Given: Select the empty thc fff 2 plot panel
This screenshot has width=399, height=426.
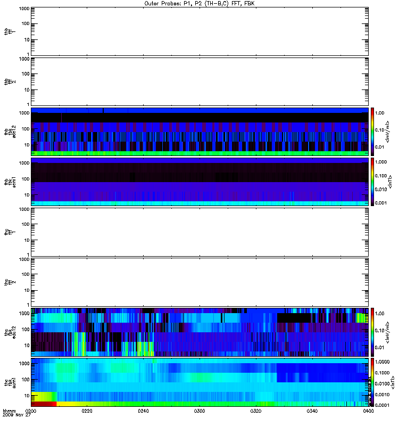Looking at the screenshot, I should (199, 282).
